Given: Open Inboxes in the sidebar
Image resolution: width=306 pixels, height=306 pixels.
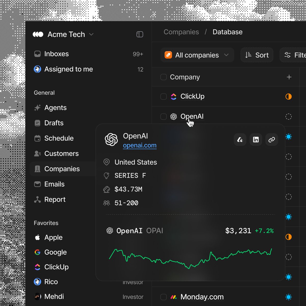Looking at the screenshot, I should click(x=88, y=54).
